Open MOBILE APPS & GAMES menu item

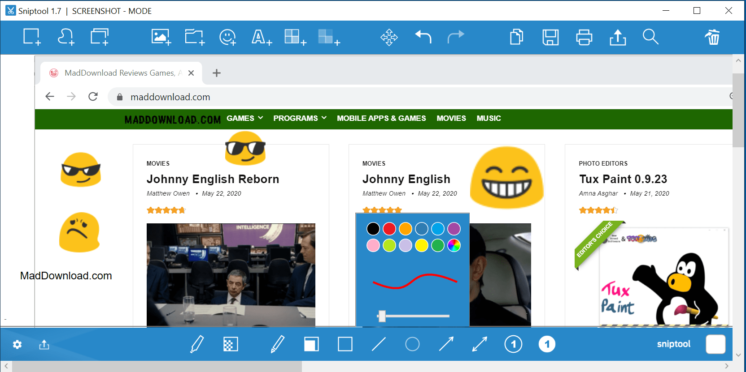pos(381,118)
